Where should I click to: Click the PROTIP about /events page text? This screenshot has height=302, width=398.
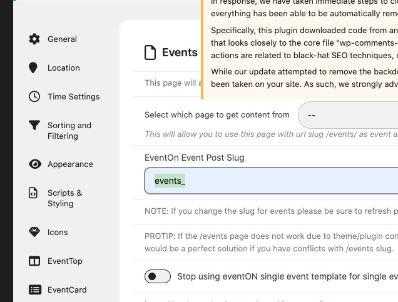271,242
